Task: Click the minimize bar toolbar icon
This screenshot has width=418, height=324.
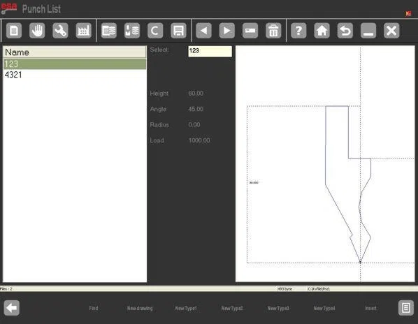Action: [368, 31]
